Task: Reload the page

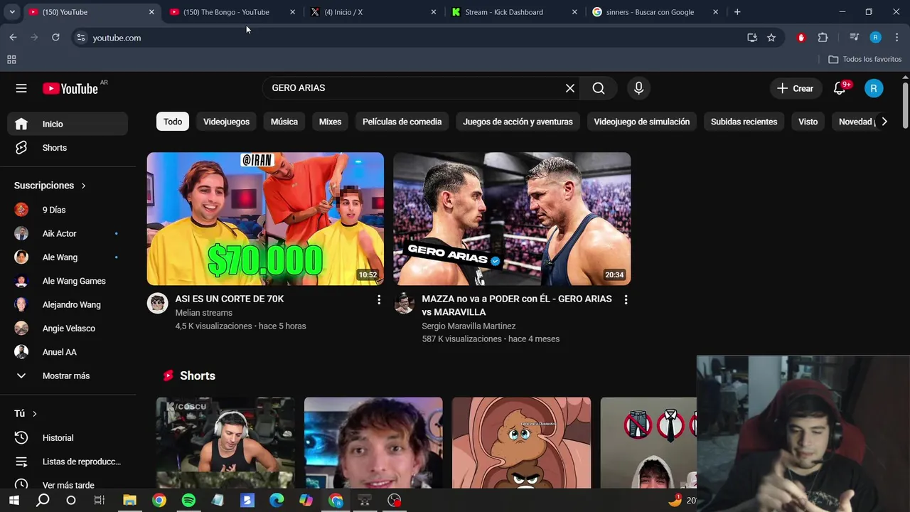Action: point(55,38)
